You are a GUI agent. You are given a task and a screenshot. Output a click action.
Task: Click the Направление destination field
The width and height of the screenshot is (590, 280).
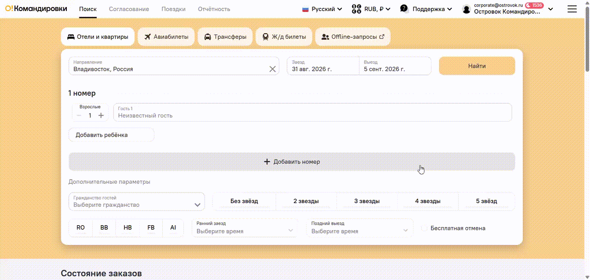174,66
